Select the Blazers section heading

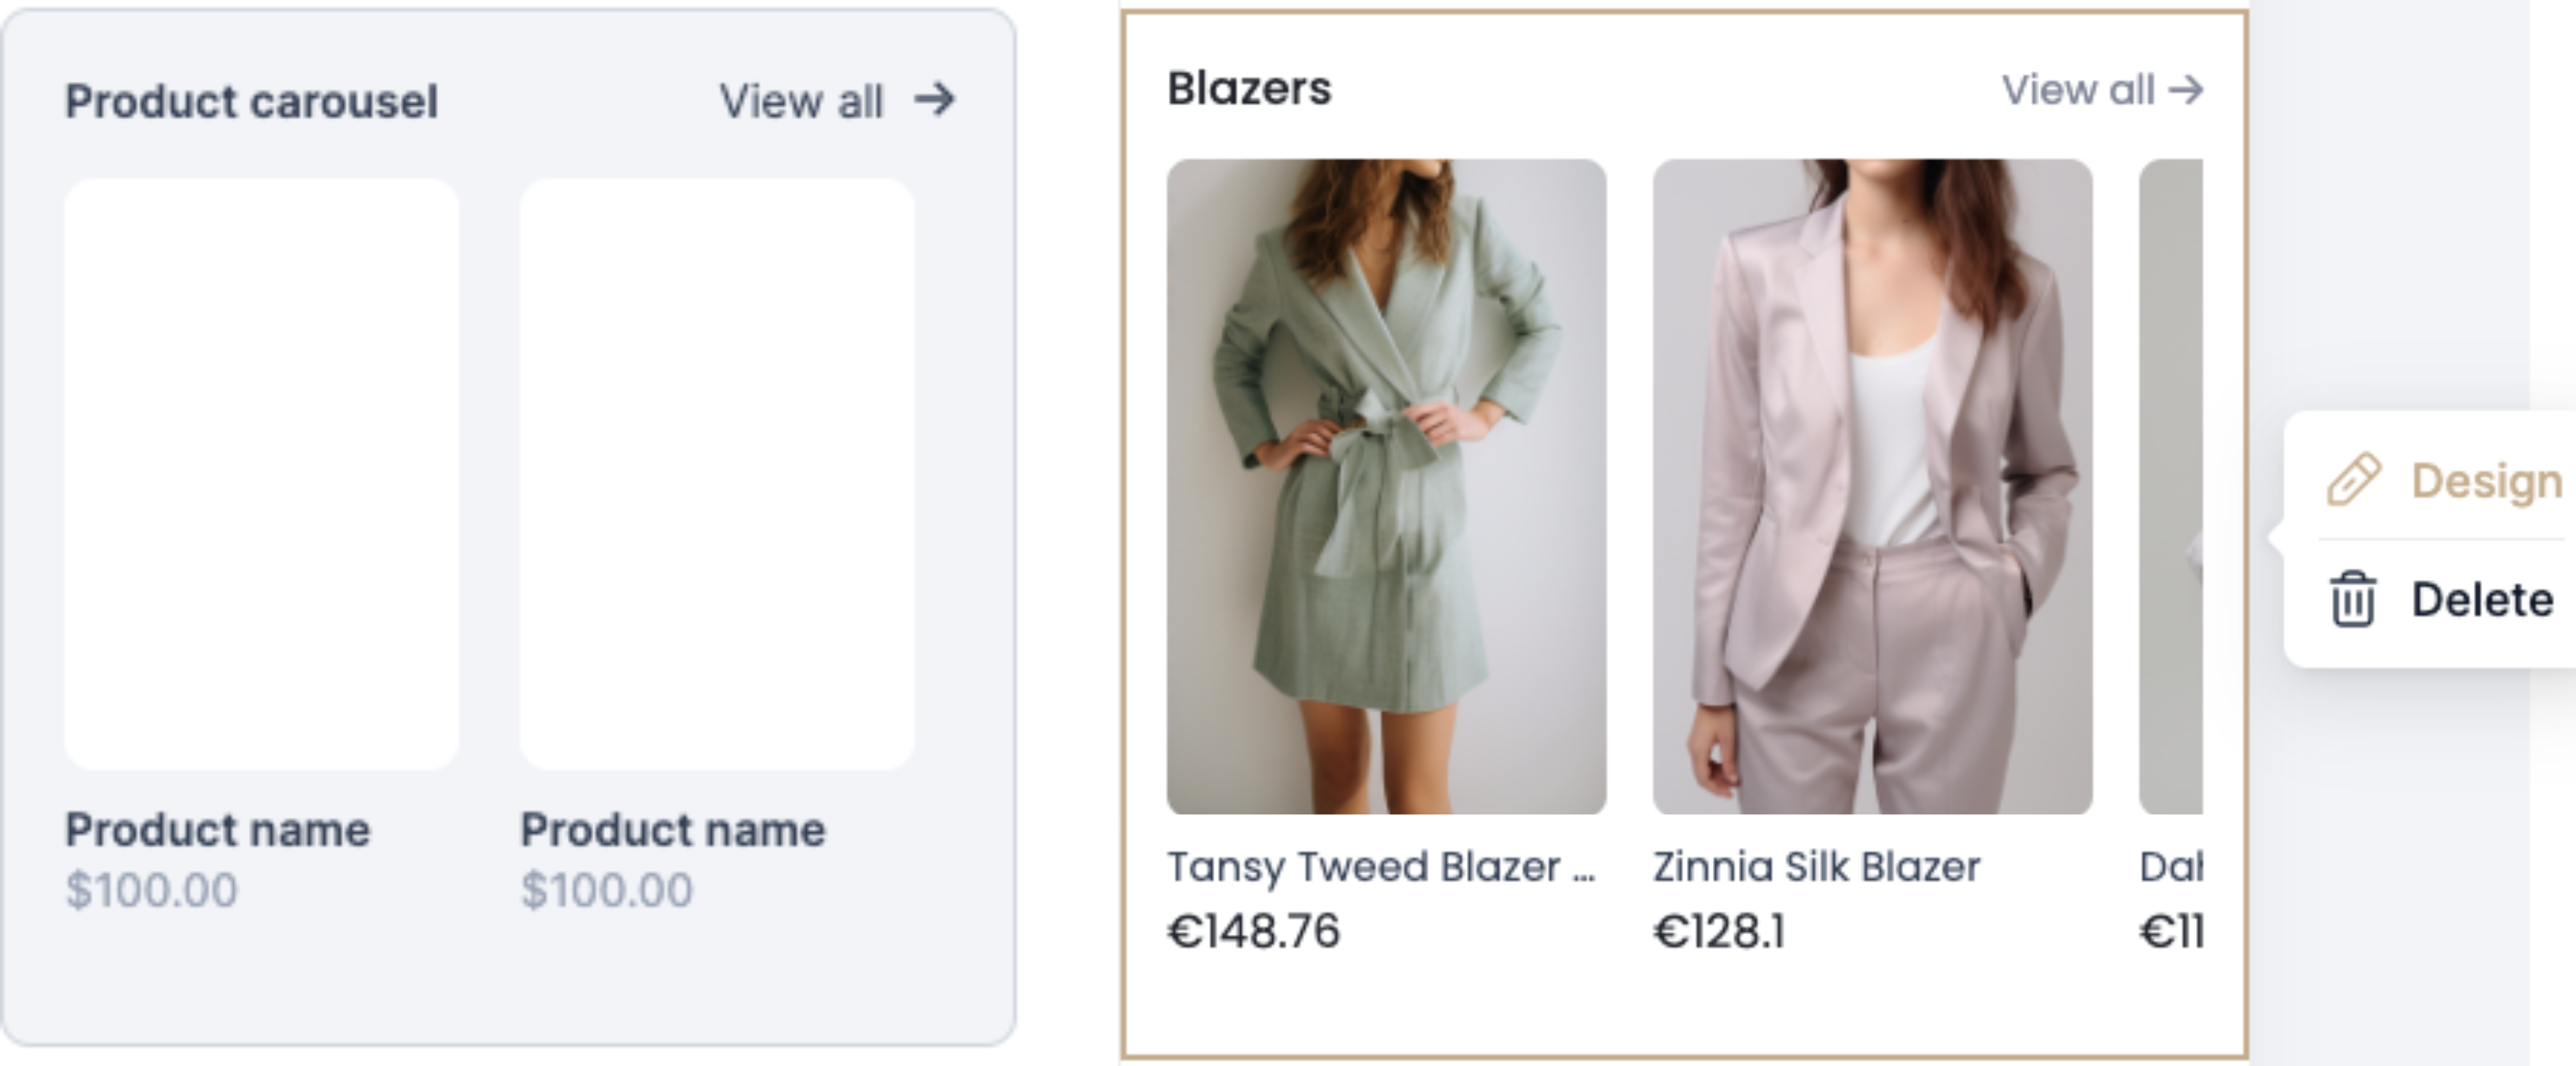coord(1249,89)
